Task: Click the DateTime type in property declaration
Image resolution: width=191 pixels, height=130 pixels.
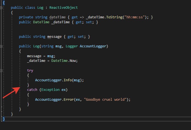Action: tap(41, 22)
